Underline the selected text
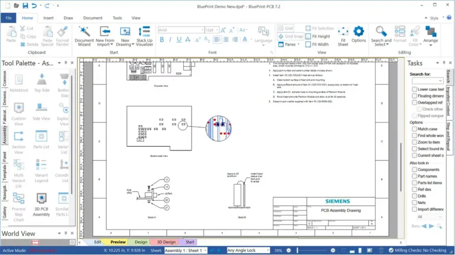The image size is (455, 255). (x=179, y=40)
